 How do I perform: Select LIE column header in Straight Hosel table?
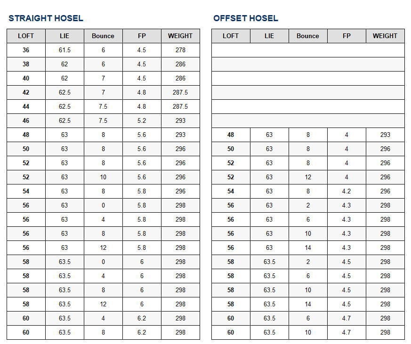(64, 36)
